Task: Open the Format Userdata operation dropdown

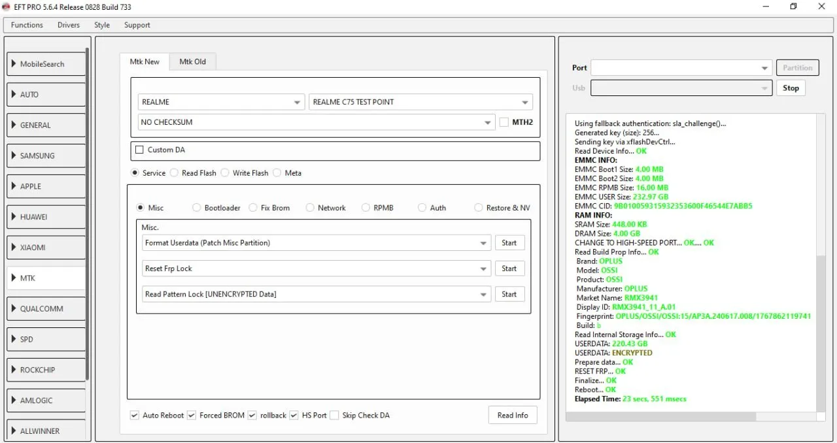Action: (316, 243)
